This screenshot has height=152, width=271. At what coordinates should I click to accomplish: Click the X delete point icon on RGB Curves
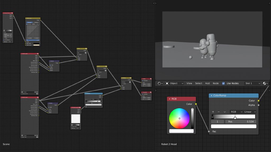[39, 24]
